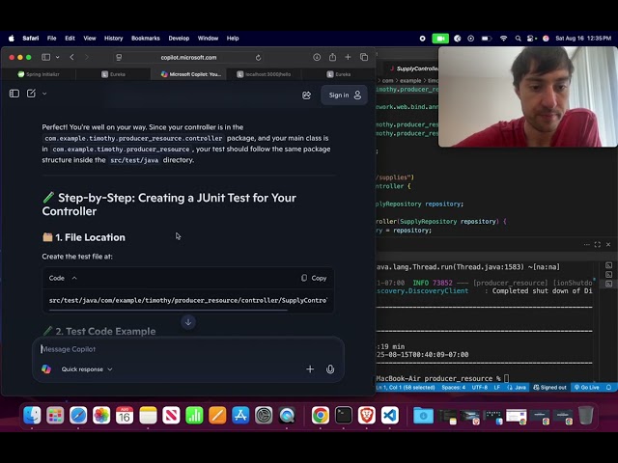
Task: Open Finder from the Dock
Action: point(32,416)
